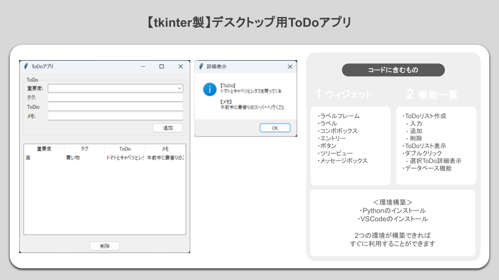
Task: Minimize the ToDoアプリ window
Action: pyautogui.click(x=143, y=66)
